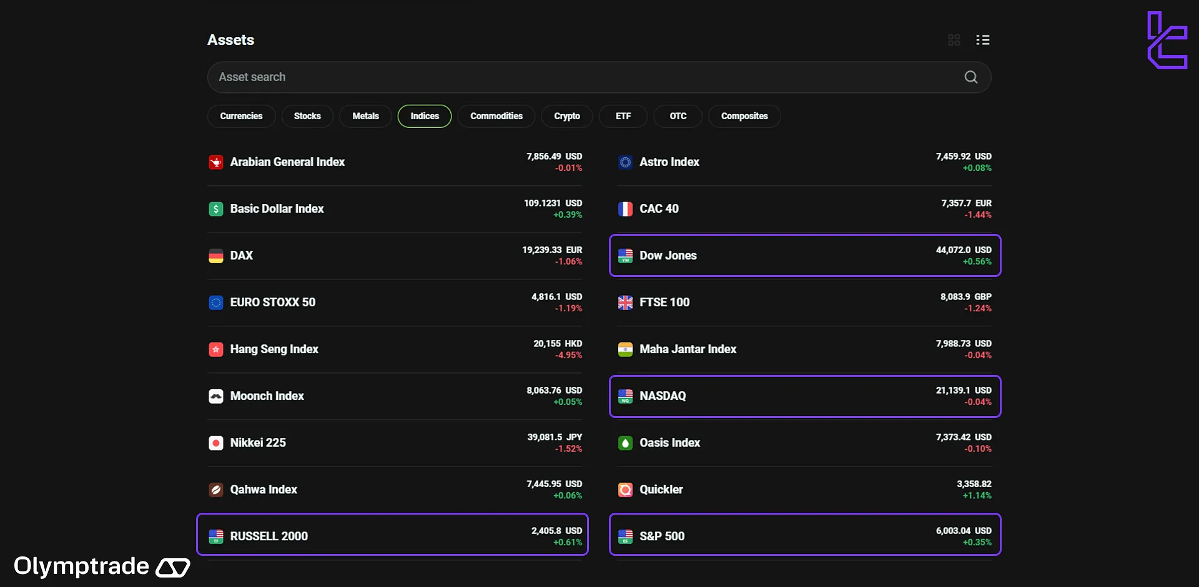The image size is (1199, 587).
Task: Open the Dow Jones asset name
Action: point(668,256)
